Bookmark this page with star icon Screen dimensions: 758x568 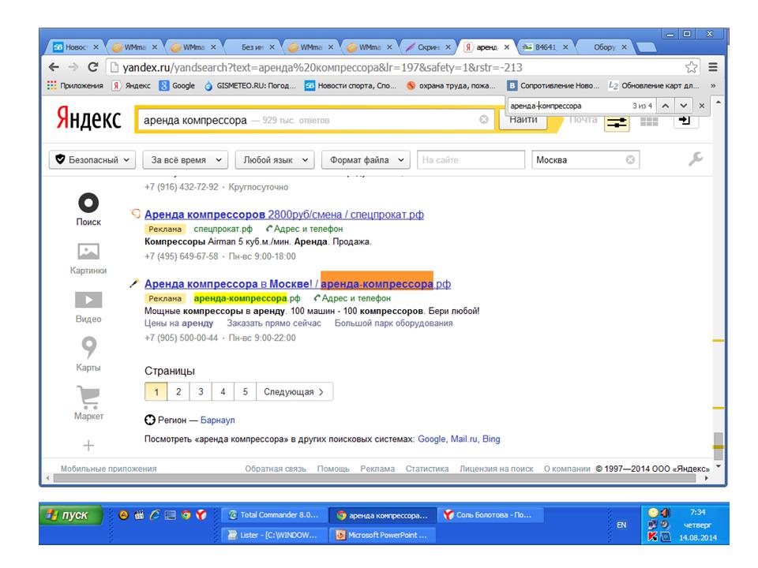(692, 67)
